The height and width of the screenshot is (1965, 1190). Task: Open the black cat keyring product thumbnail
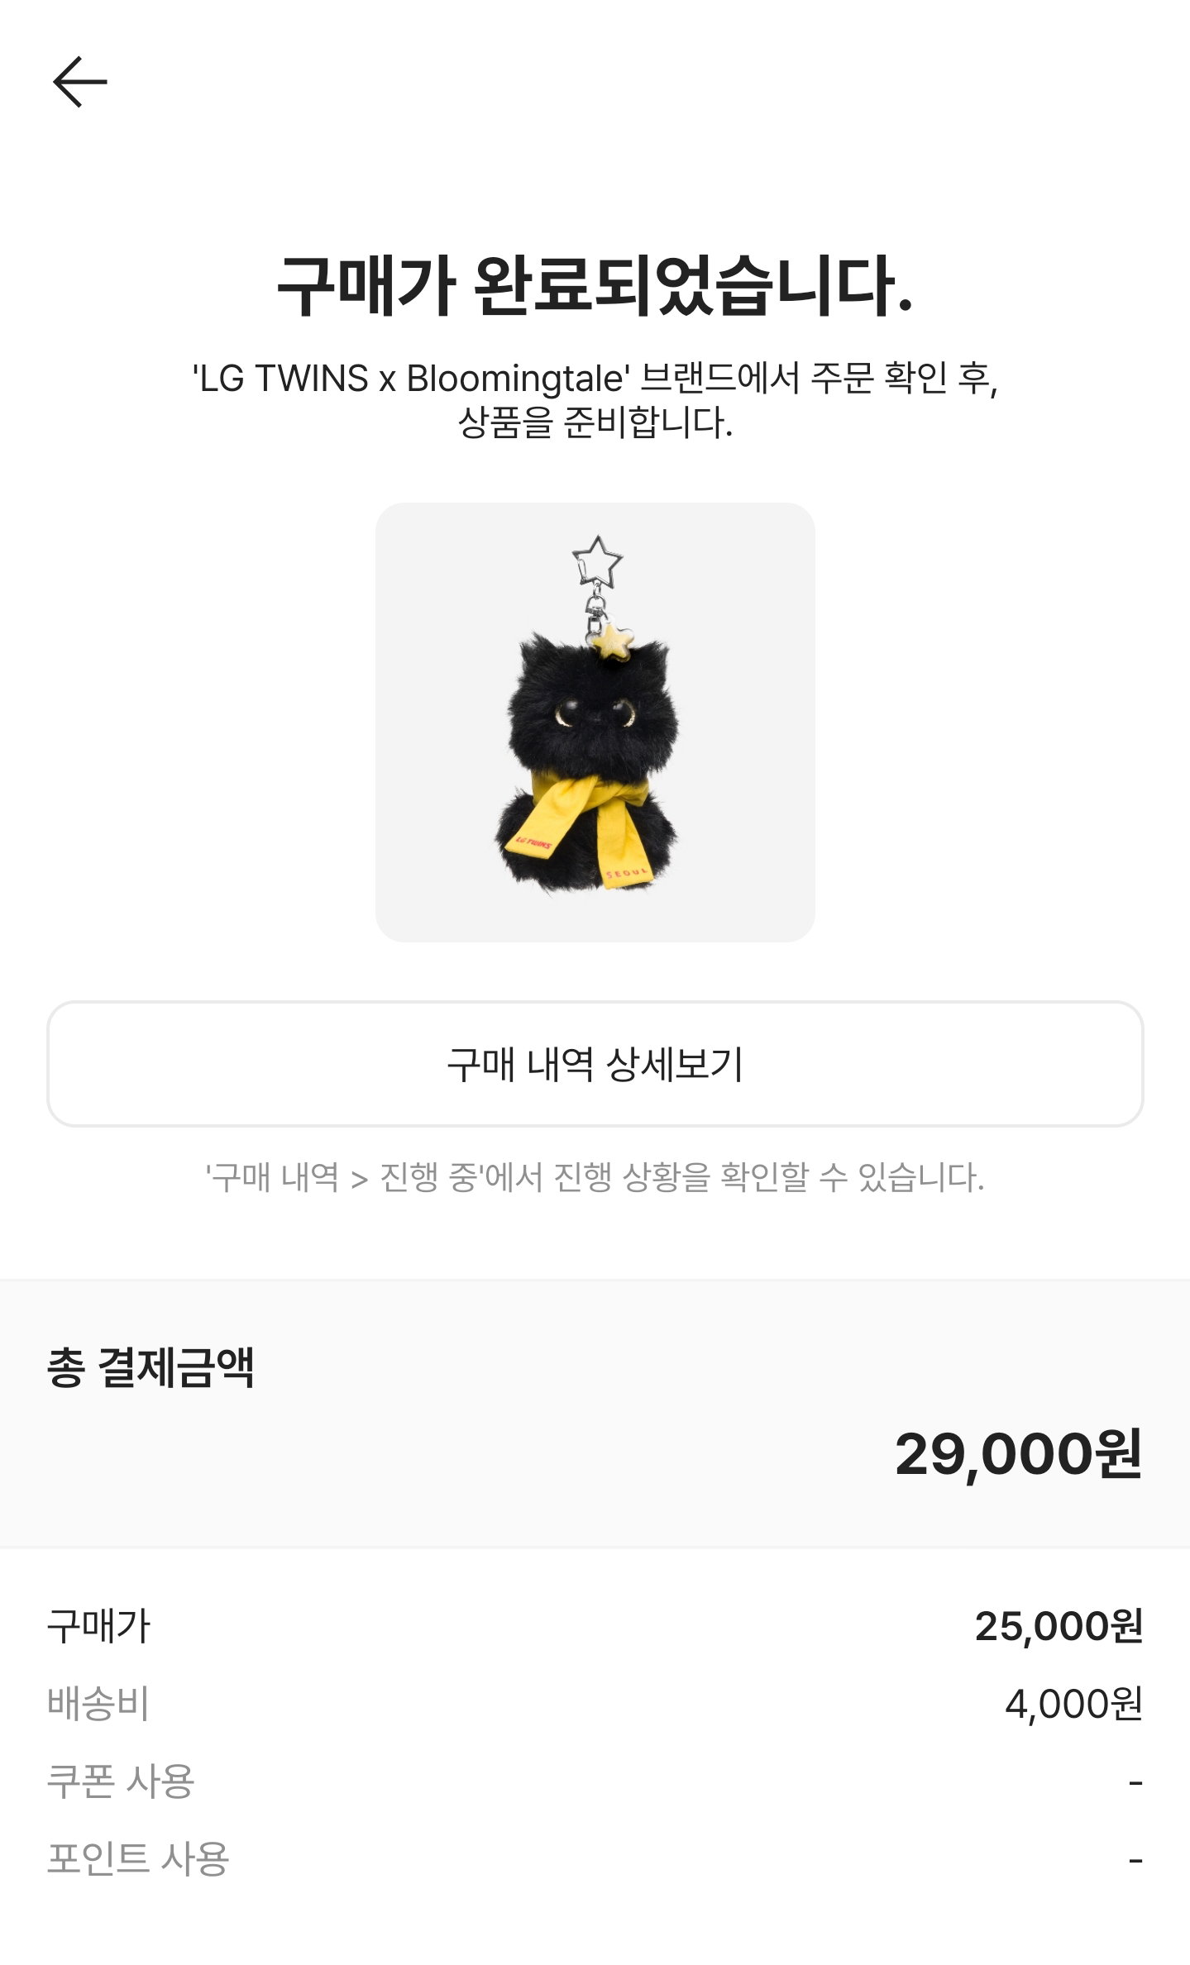tap(595, 722)
